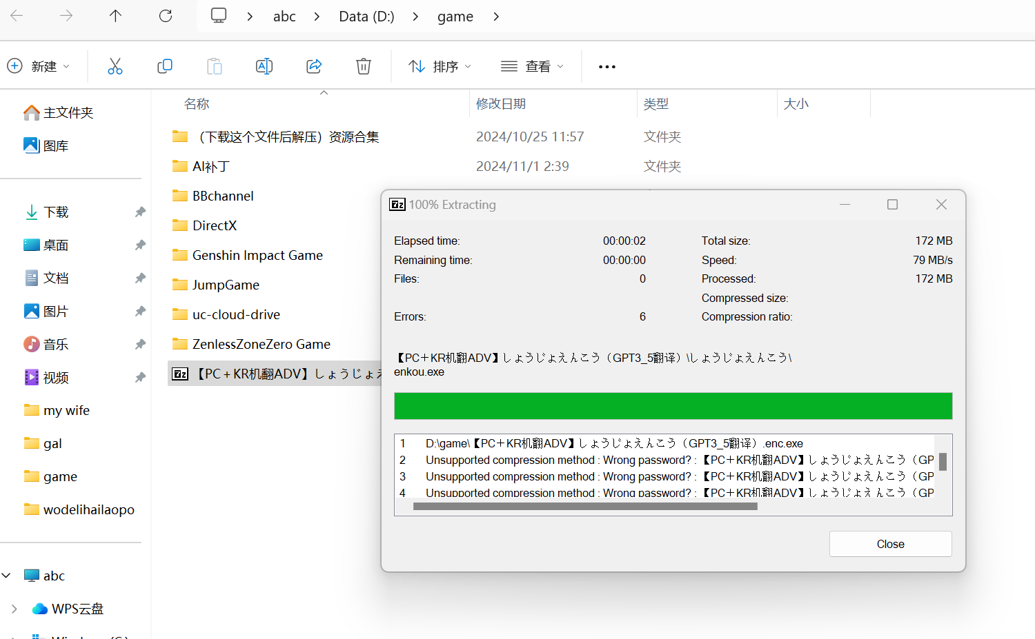Refresh the current folder view
1035x639 pixels.
166,16
